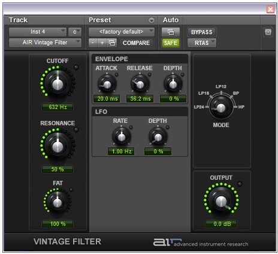The width and height of the screenshot is (278, 254).
Task: Toggle the Output LED indicator
Action: click(240, 184)
